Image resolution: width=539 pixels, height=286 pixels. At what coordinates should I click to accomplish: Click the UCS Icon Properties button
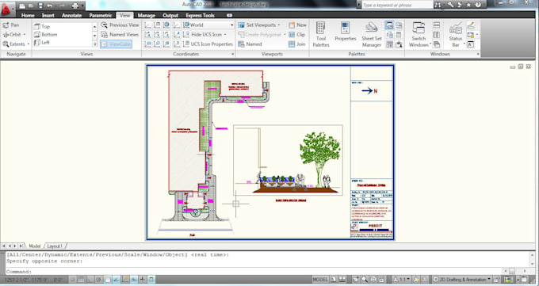pyautogui.click(x=208, y=44)
